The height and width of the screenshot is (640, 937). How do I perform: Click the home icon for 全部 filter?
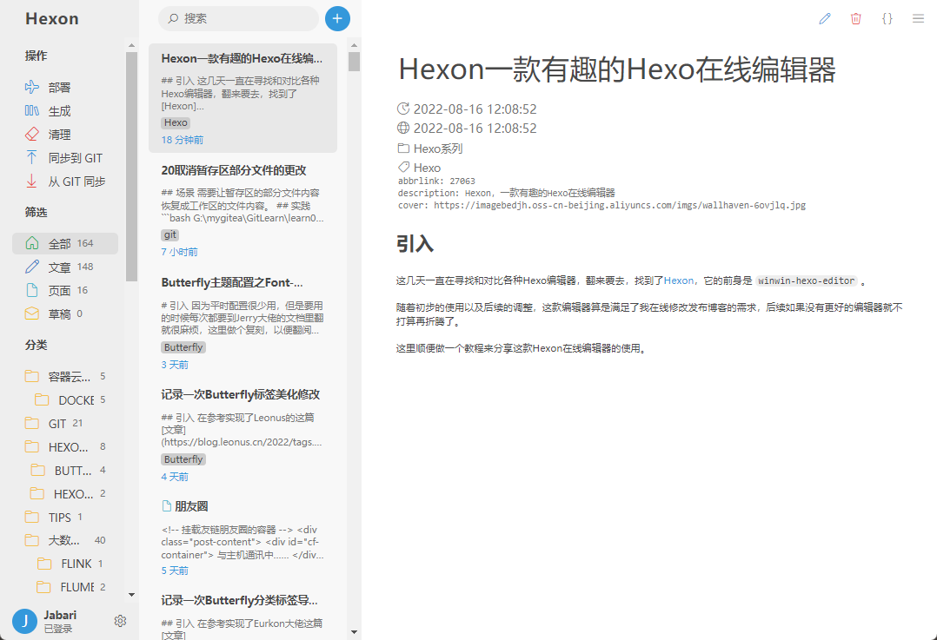coord(31,243)
